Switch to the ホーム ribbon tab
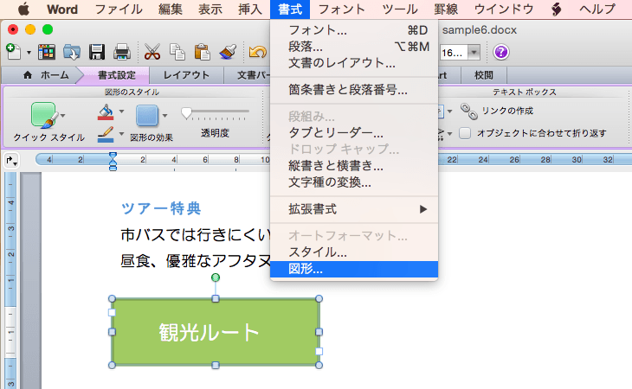Viewport: 632px width, 389px height. [47, 75]
